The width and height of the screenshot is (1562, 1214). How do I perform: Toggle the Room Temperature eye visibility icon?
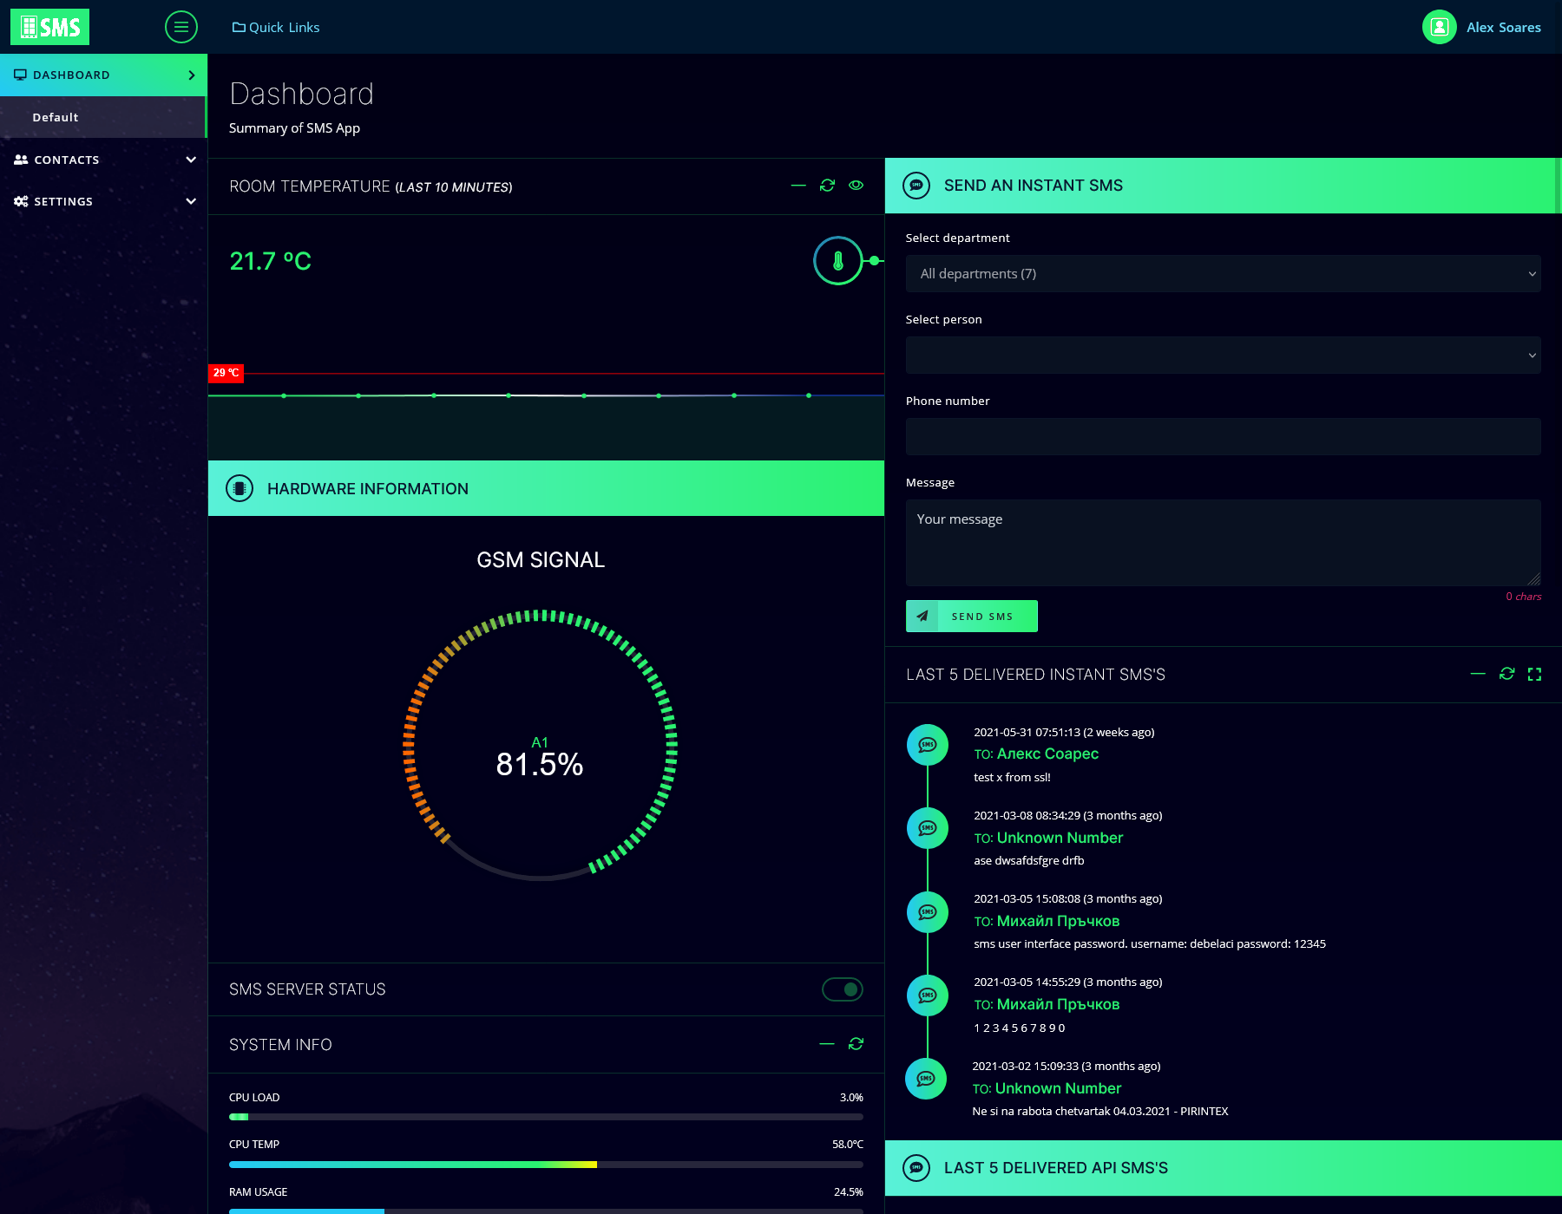pos(856,186)
